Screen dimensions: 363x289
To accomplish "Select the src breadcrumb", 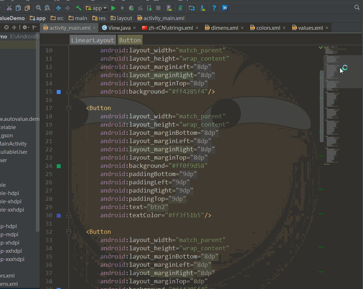I will 57,18.
